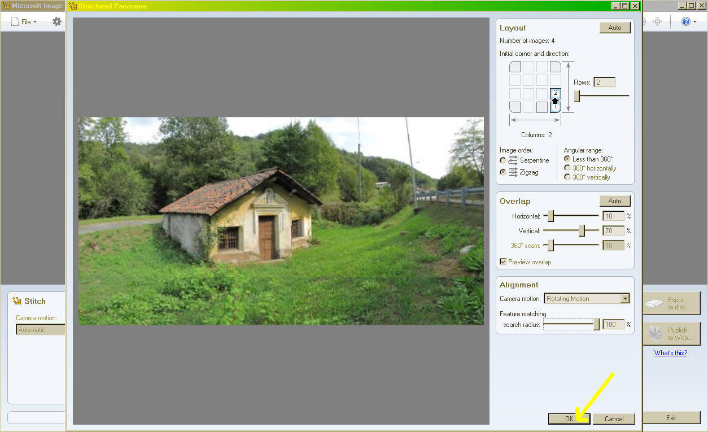Choose Serpentine image order

(x=503, y=160)
